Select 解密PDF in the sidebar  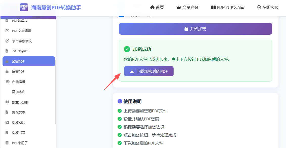click(29, 71)
